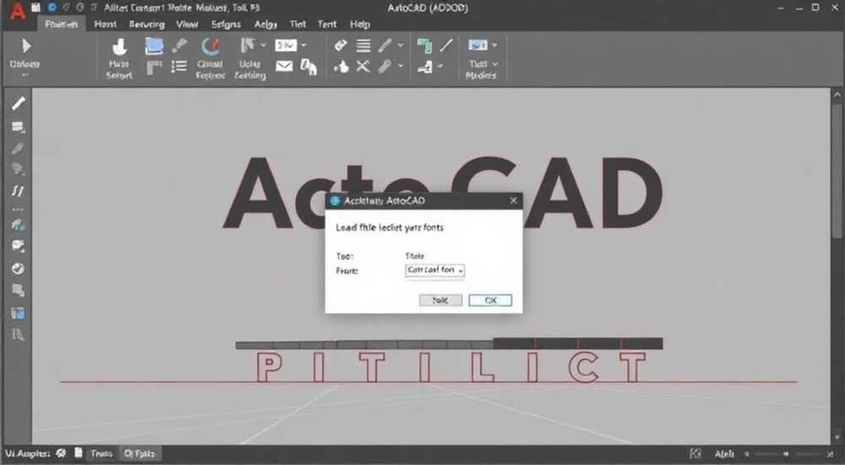Select the white pencil tool on the left toolbar
This screenshot has width=845, height=465.
click(19, 103)
